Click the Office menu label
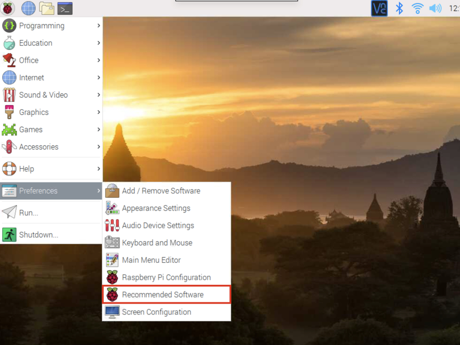 29,60
